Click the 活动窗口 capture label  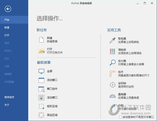click(x=52, y=80)
